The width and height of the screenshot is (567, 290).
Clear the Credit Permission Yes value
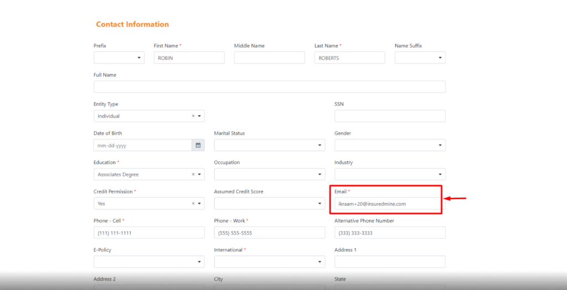193,204
